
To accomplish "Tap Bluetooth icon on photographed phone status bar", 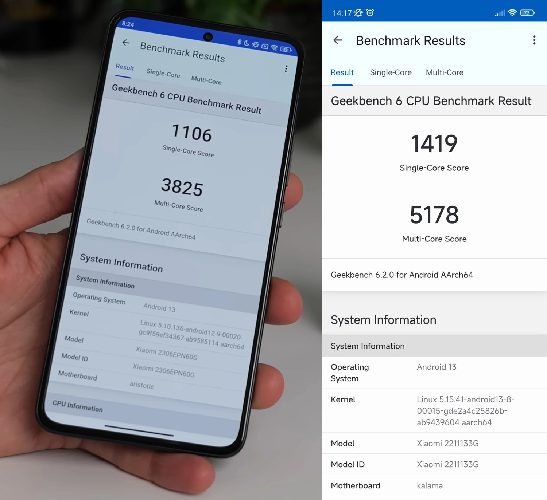I will pos(239,42).
